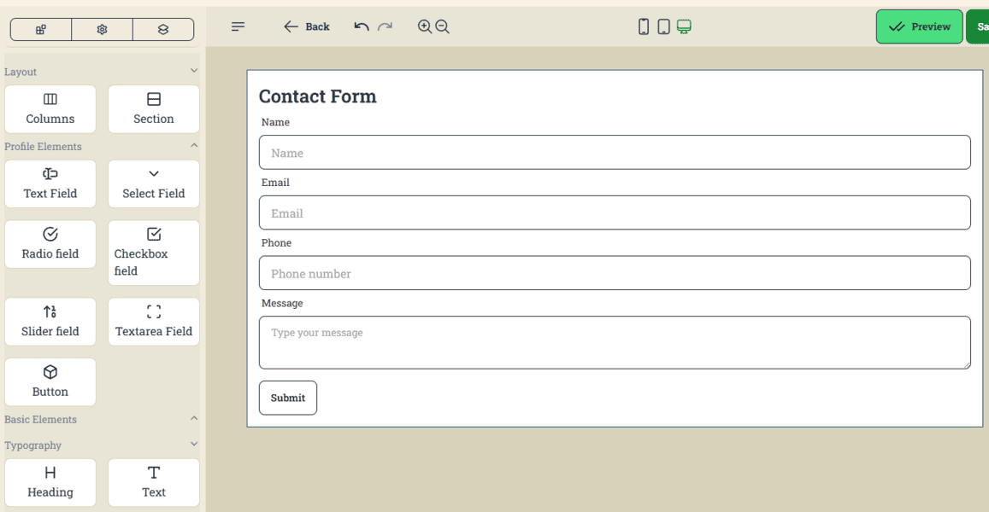Open the elements/blocks tab in sidebar

(x=41, y=30)
